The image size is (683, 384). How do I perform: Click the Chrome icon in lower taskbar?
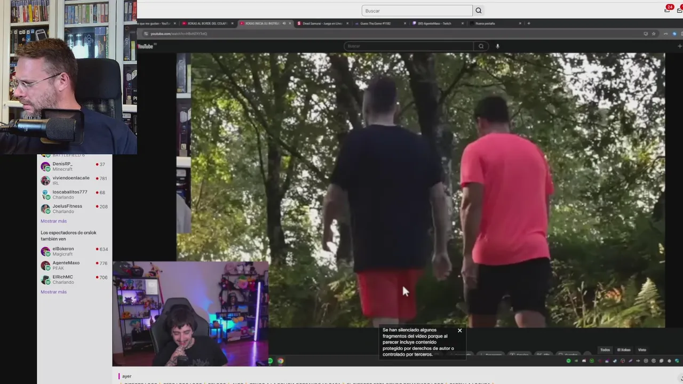(x=280, y=361)
